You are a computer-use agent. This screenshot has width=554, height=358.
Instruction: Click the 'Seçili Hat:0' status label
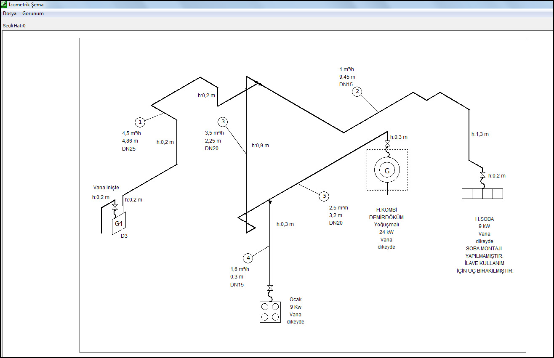(14, 26)
